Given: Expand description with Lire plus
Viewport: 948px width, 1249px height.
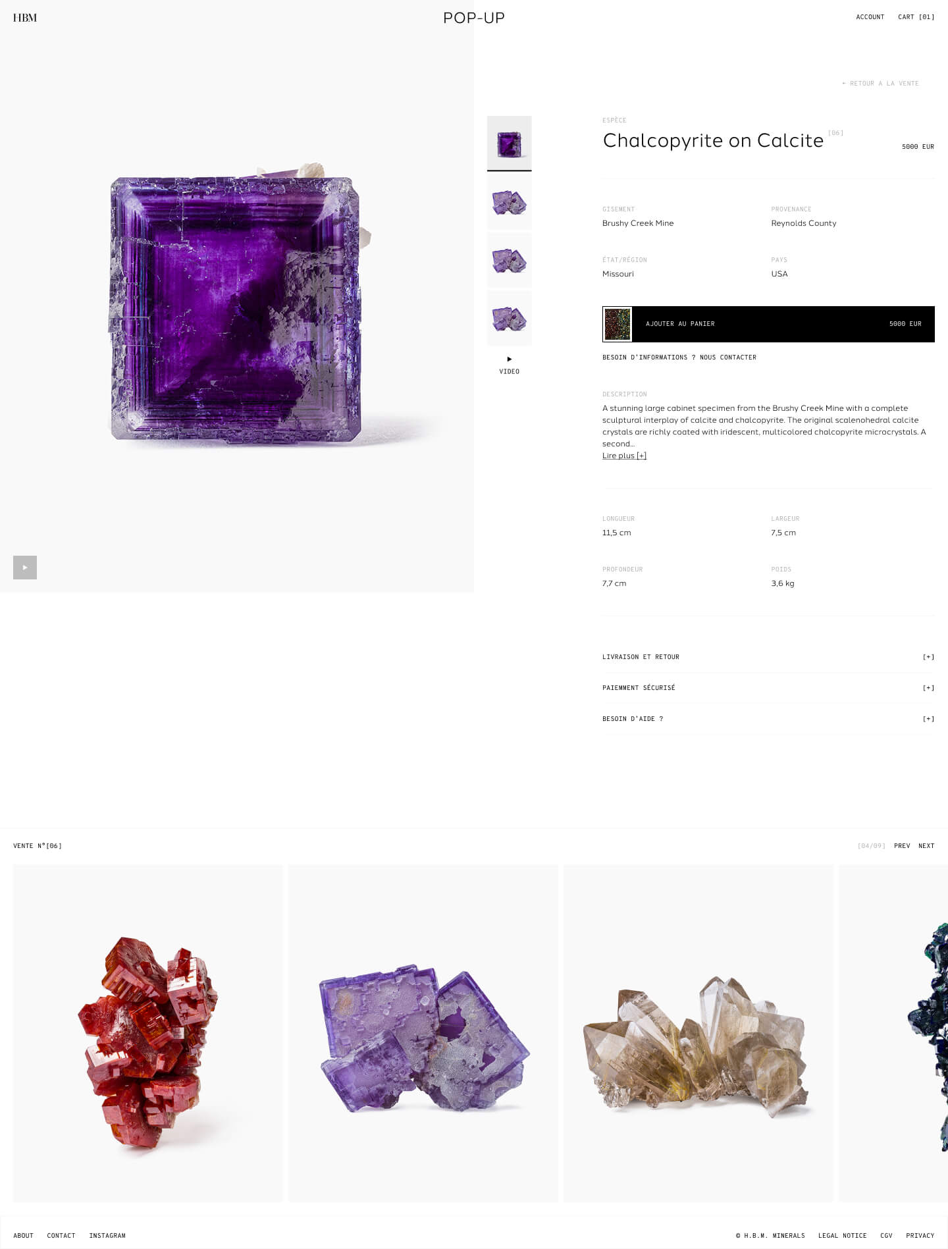Looking at the screenshot, I should (x=624, y=456).
